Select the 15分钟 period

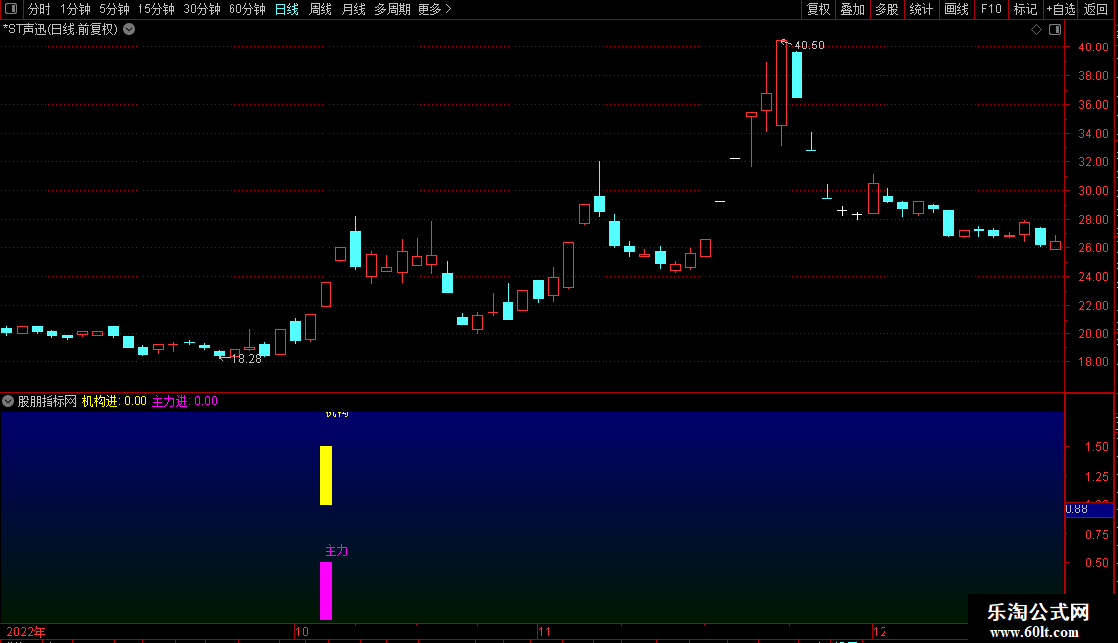click(156, 9)
